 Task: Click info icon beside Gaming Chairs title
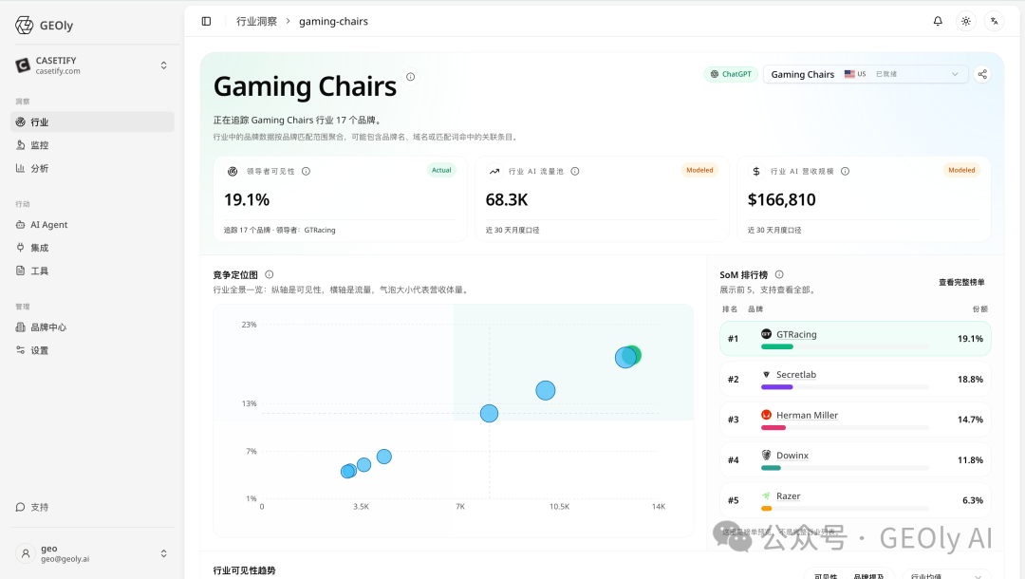click(411, 77)
